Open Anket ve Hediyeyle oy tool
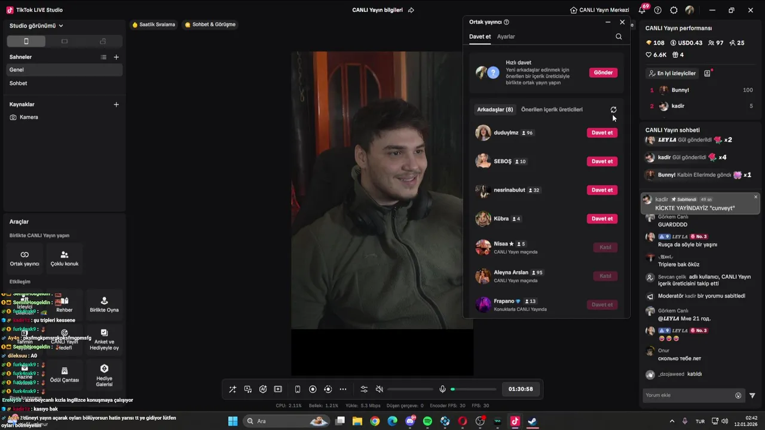Image resolution: width=765 pixels, height=430 pixels. point(104,339)
